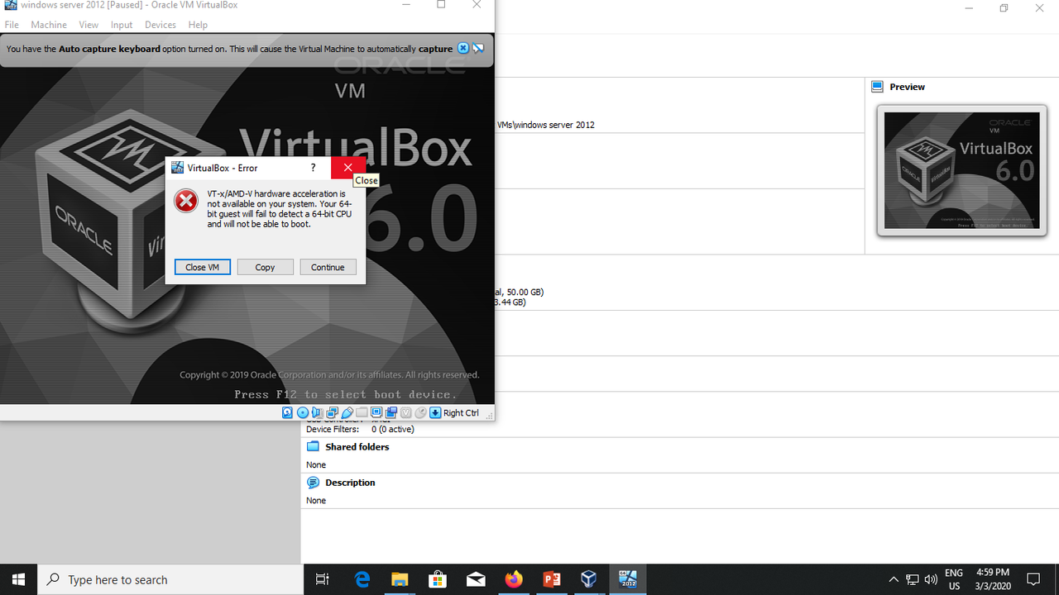The image size is (1059, 595).
Task: Open Task View on the taskbar
Action: (x=323, y=579)
